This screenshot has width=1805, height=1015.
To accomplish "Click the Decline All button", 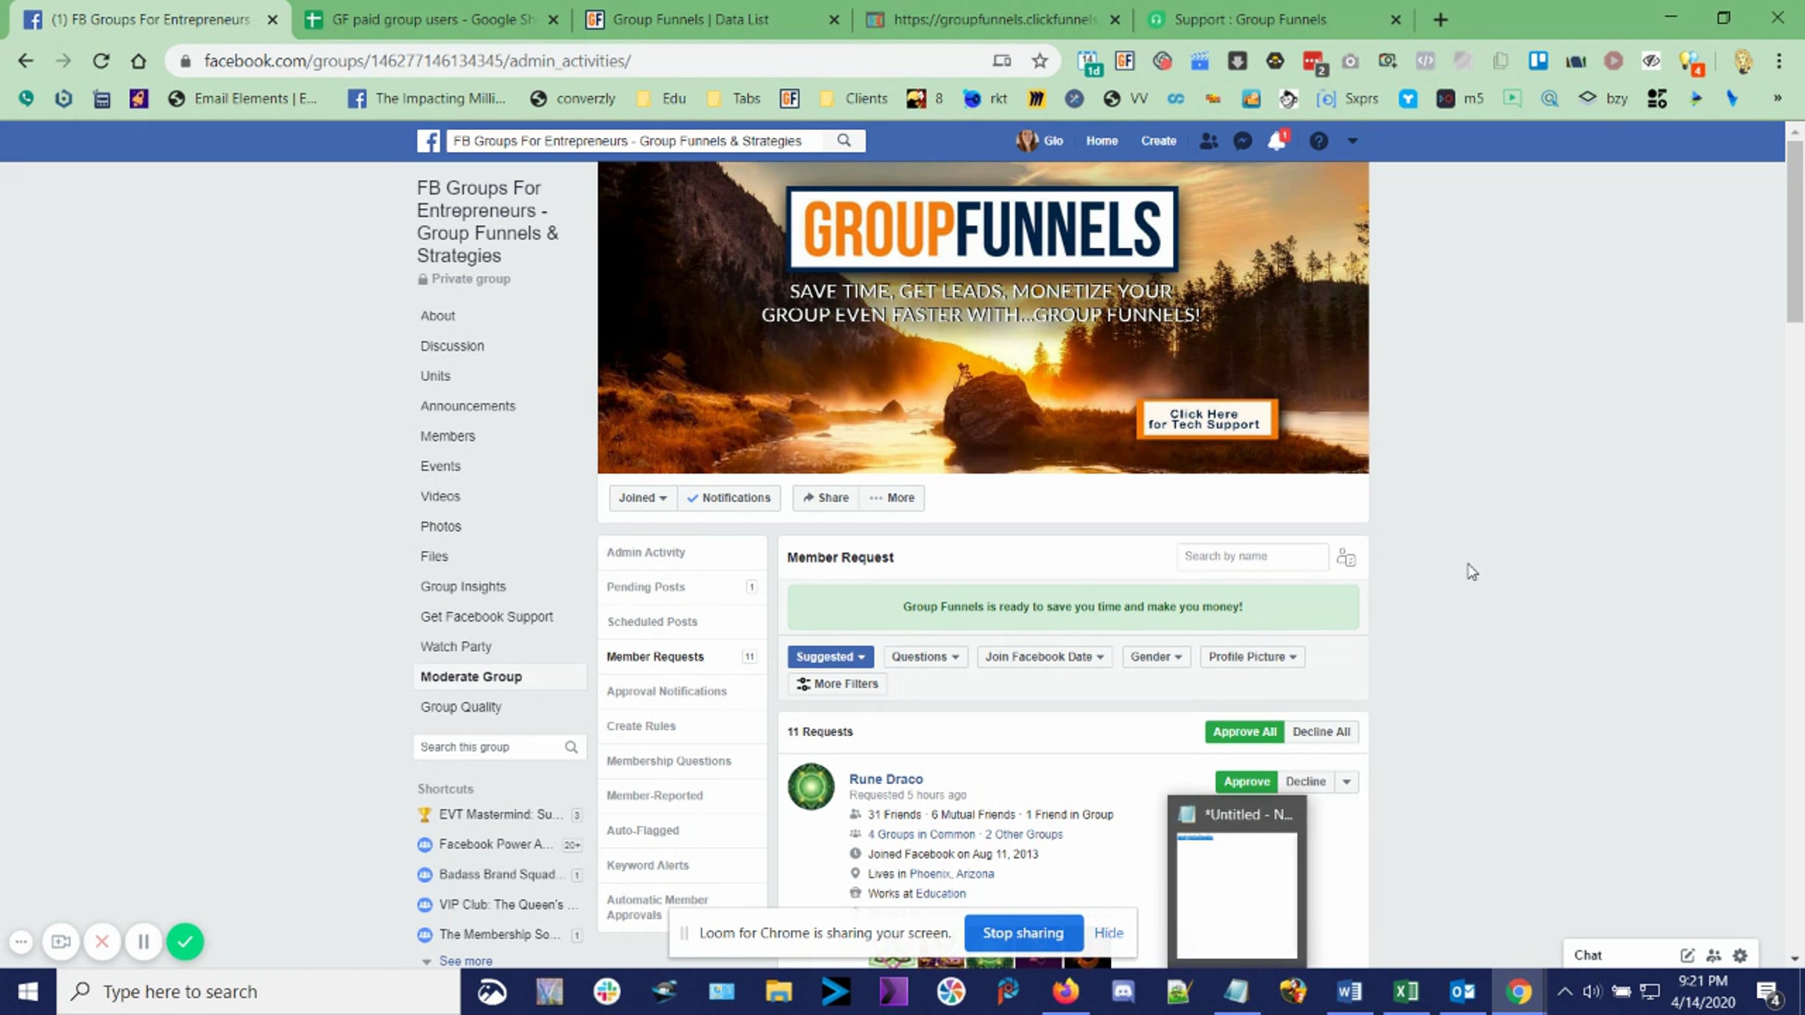I will point(1321,732).
